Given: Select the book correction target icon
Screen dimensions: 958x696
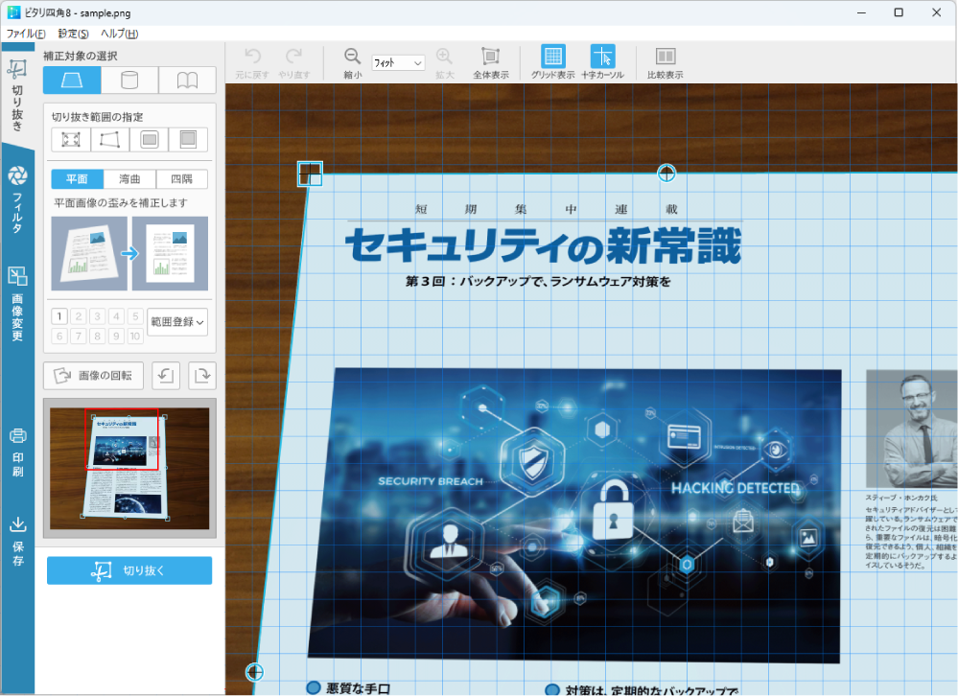Looking at the screenshot, I should coord(186,81).
